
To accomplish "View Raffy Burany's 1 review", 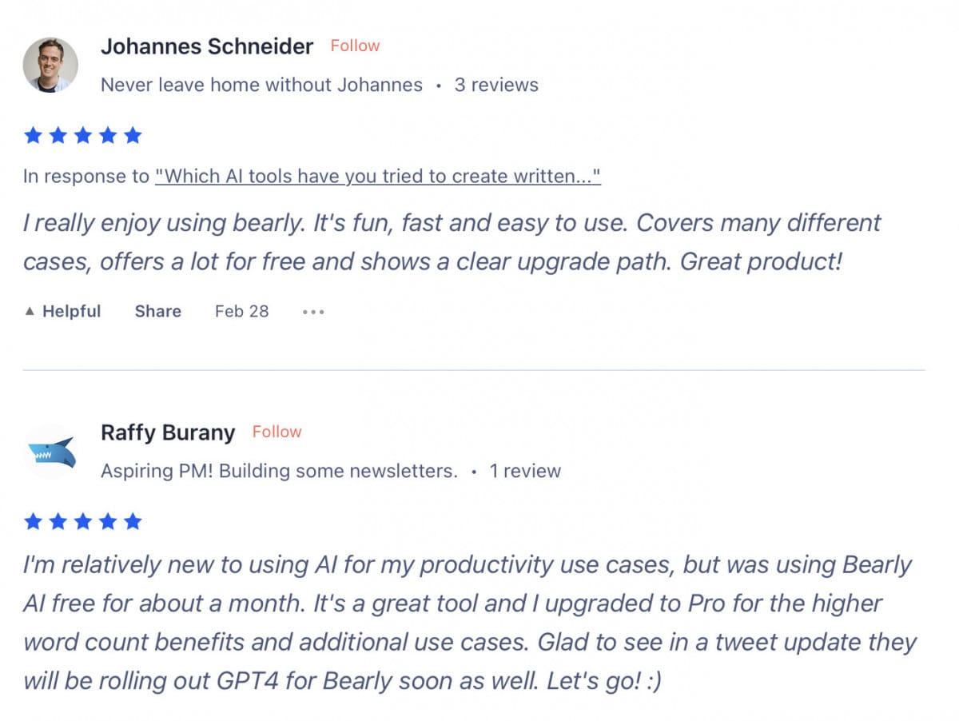I will pos(525,471).
